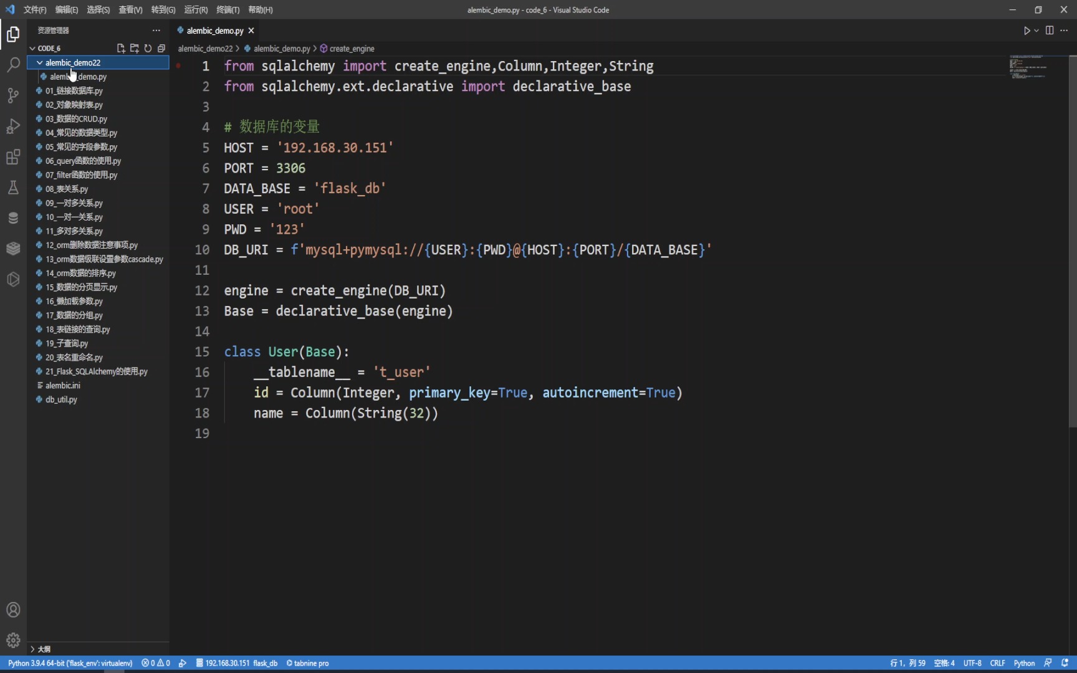Open the Source Control view

pyautogui.click(x=13, y=95)
